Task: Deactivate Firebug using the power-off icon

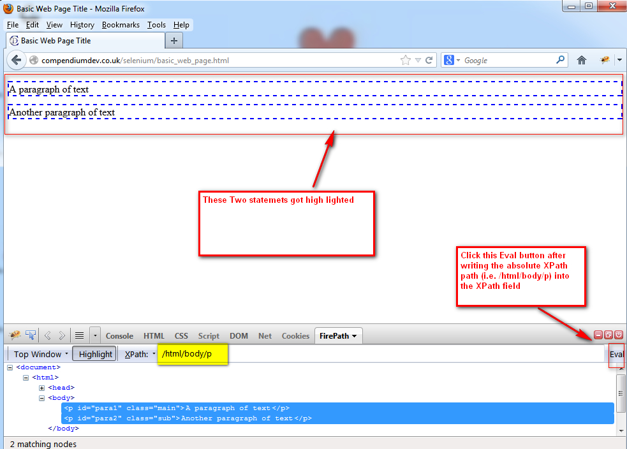Action: 618,334
